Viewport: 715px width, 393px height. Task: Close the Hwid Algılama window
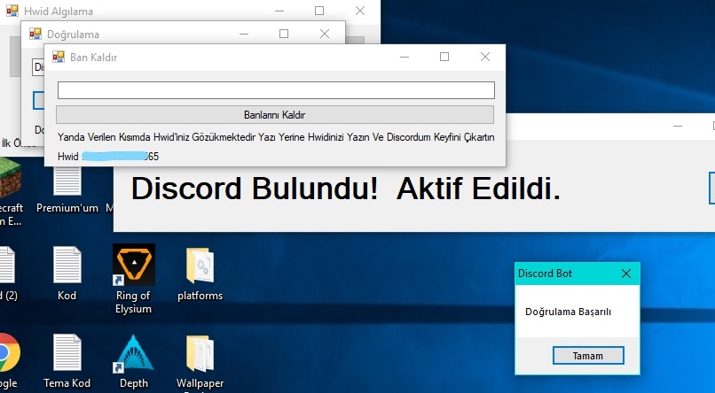point(360,11)
